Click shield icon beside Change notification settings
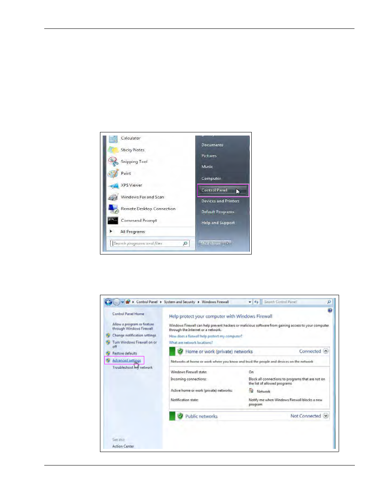The width and height of the screenshot is (377, 488). 108,335
